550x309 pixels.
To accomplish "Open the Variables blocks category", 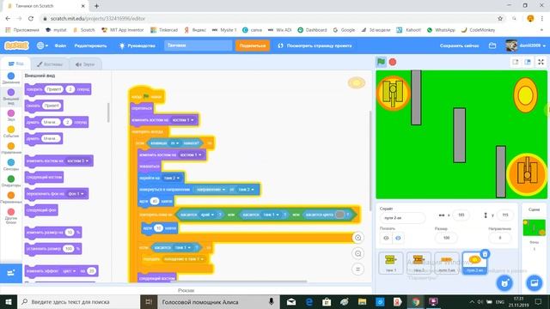I will coord(11,197).
